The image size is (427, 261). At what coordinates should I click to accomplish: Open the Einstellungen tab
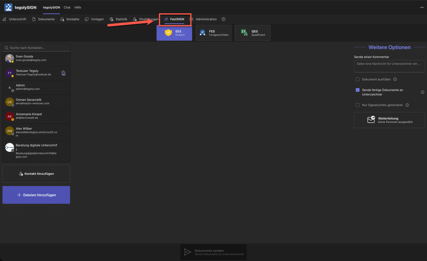(146, 19)
